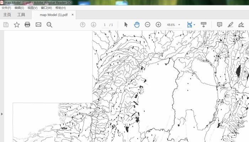Expand the left navigation pane arrow
Screen dimensions: 249x142
tap(2, 114)
